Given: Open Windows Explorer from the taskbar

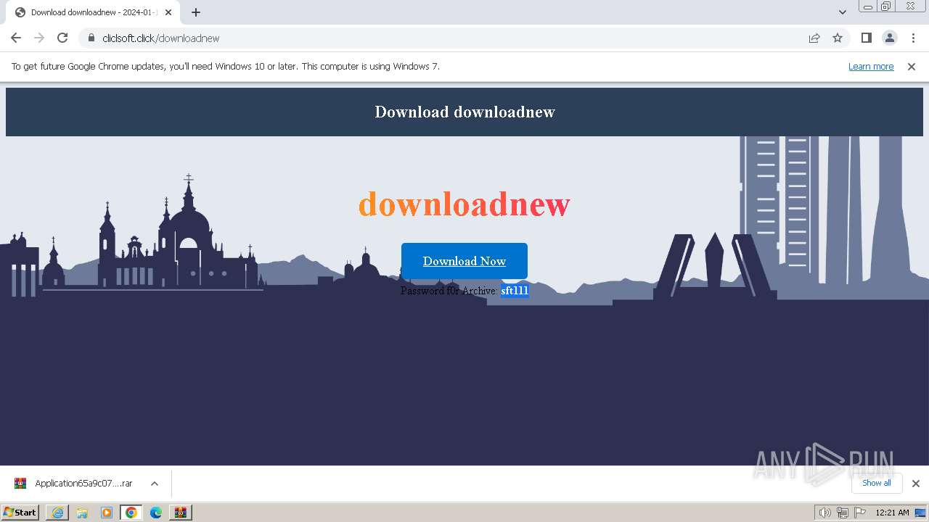Looking at the screenshot, I should [x=82, y=513].
